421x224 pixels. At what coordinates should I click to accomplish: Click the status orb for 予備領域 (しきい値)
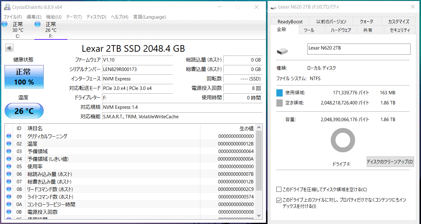pos(9,159)
